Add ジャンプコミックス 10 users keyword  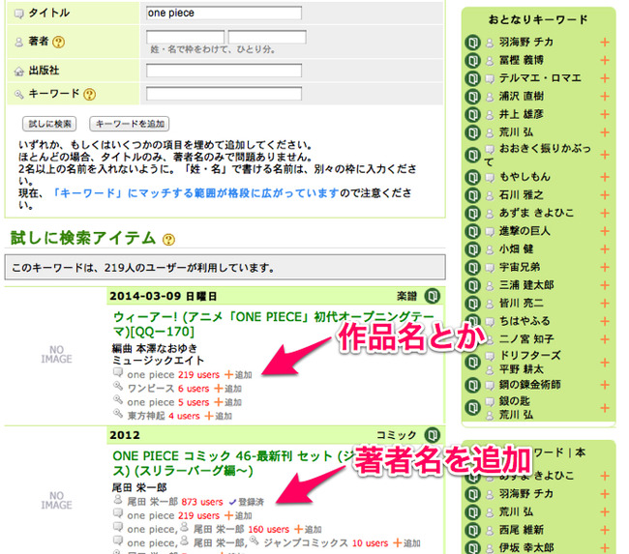click(x=406, y=543)
